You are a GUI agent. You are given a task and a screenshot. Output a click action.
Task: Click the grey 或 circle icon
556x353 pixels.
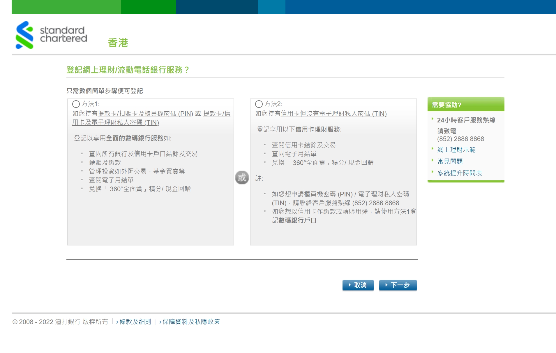(242, 178)
